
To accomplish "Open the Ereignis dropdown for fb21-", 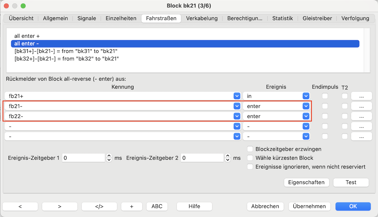I will (306, 106).
